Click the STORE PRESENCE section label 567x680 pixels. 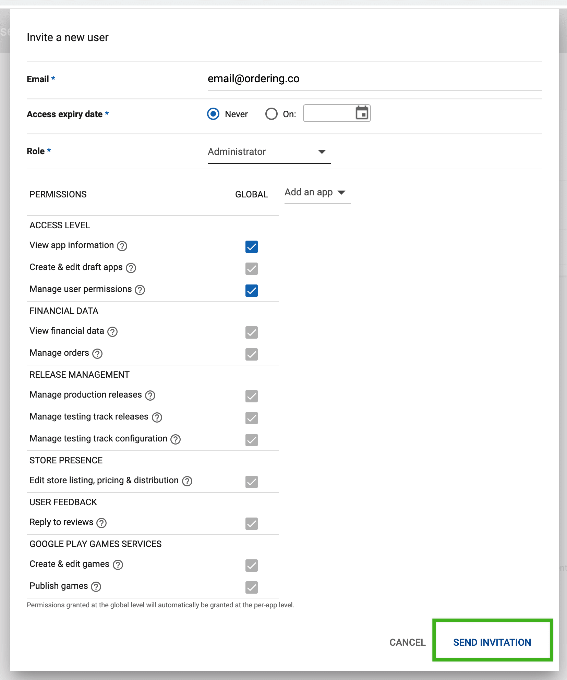tap(66, 460)
